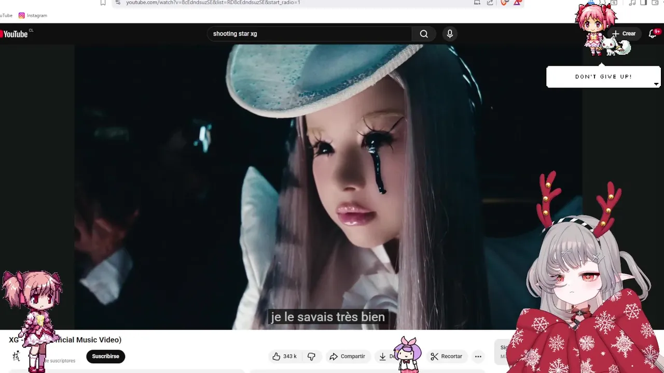664x373 pixels.
Task: Click the browser address bar URL
Action: click(213, 3)
